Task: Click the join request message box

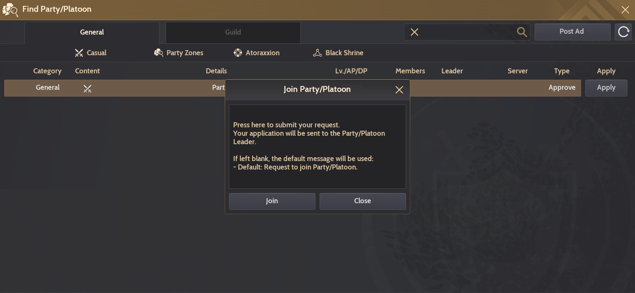Action: [317, 146]
